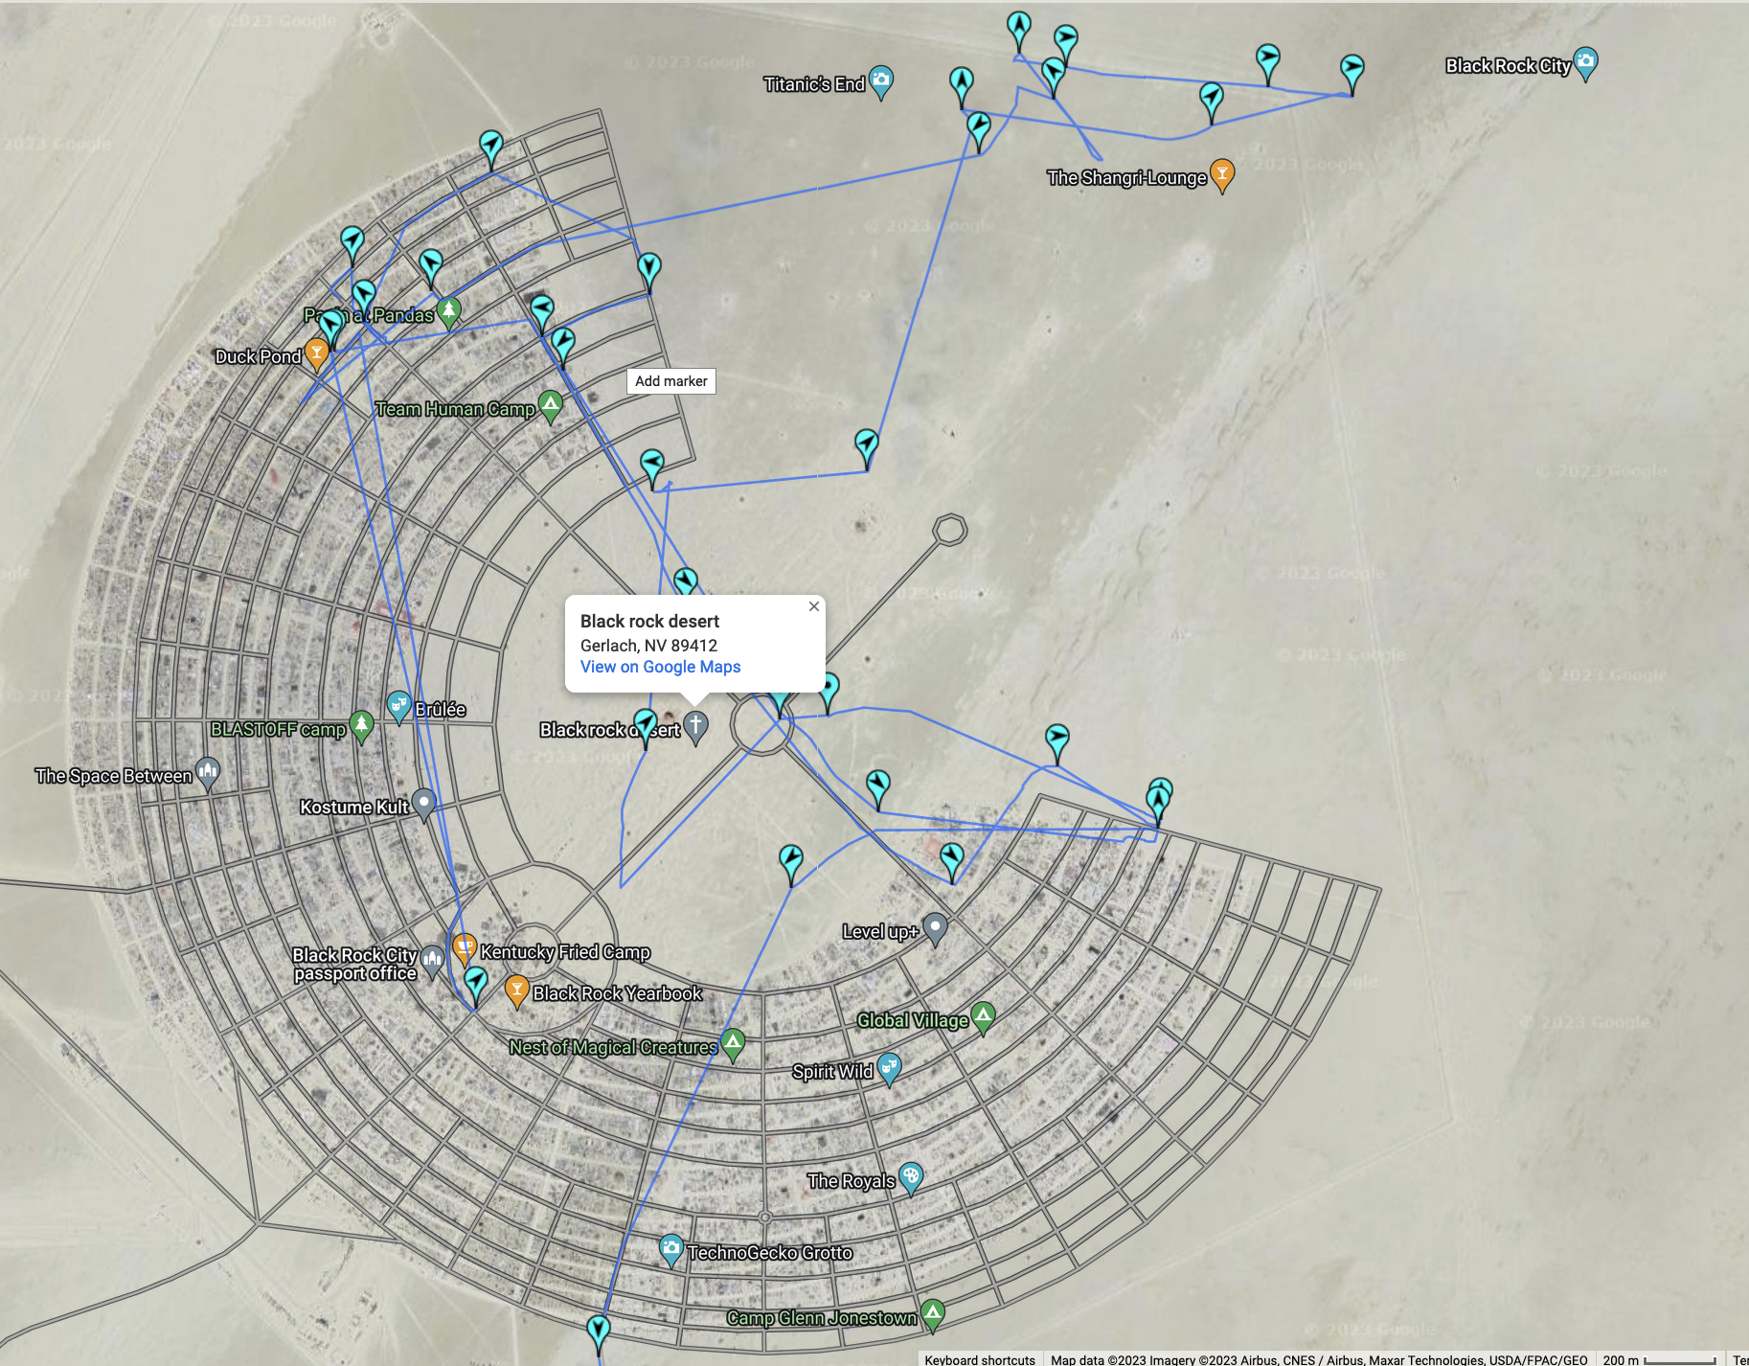Click the Camp Glenn Jonestown label text

(x=822, y=1318)
